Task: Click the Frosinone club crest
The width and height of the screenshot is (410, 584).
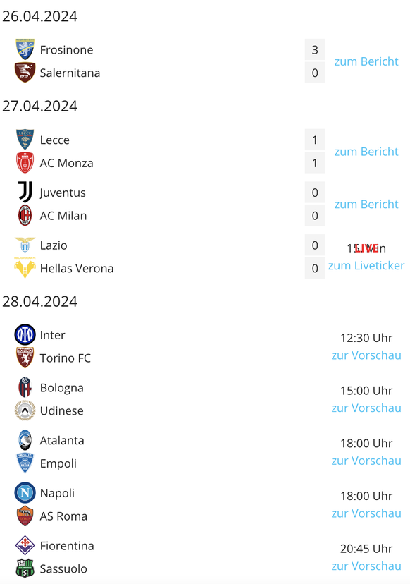Action: 25,49
